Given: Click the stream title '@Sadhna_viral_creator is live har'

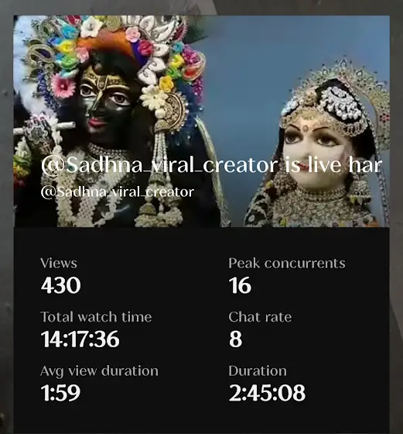Looking at the screenshot, I should [212, 165].
